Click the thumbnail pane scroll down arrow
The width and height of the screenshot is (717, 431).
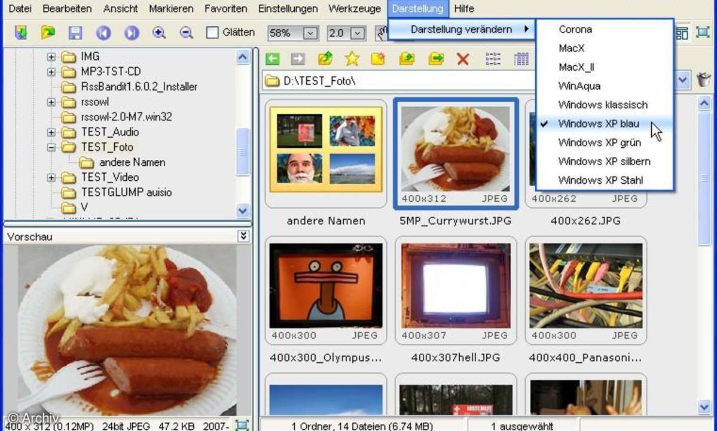point(704,406)
